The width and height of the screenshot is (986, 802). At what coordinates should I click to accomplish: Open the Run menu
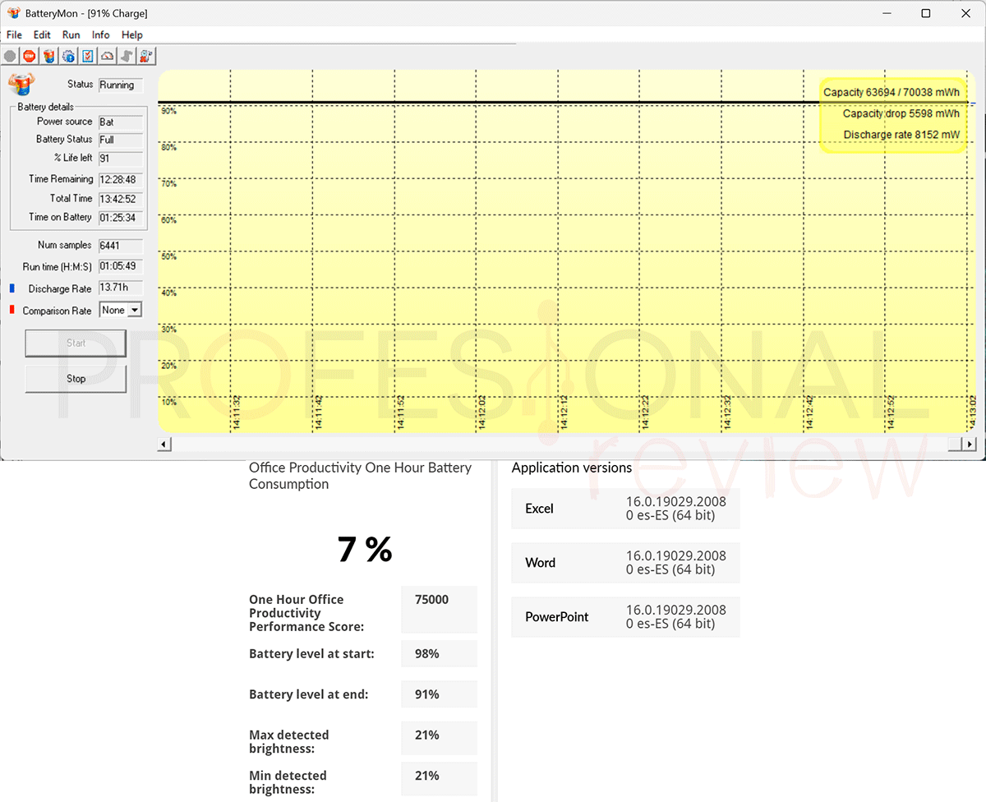(71, 35)
